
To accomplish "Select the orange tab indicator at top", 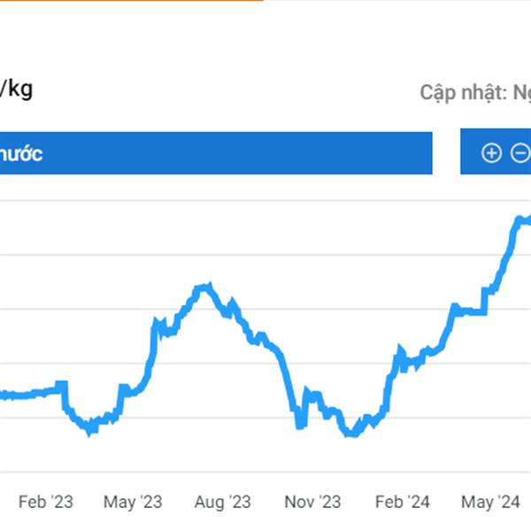I will pyautogui.click(x=131, y=1).
